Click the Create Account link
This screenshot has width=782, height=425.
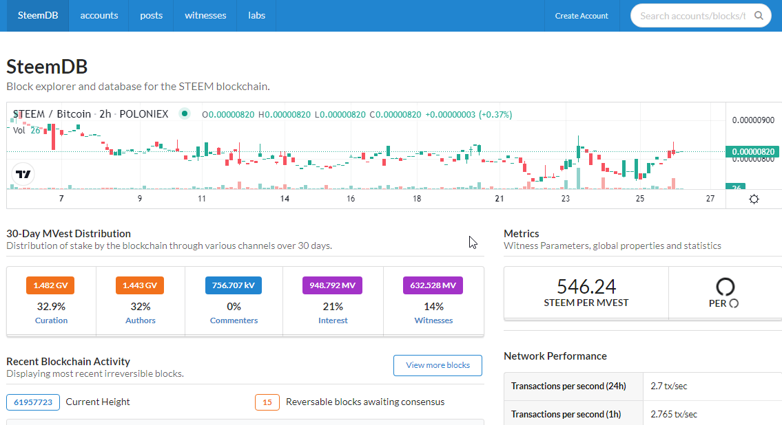coord(582,15)
